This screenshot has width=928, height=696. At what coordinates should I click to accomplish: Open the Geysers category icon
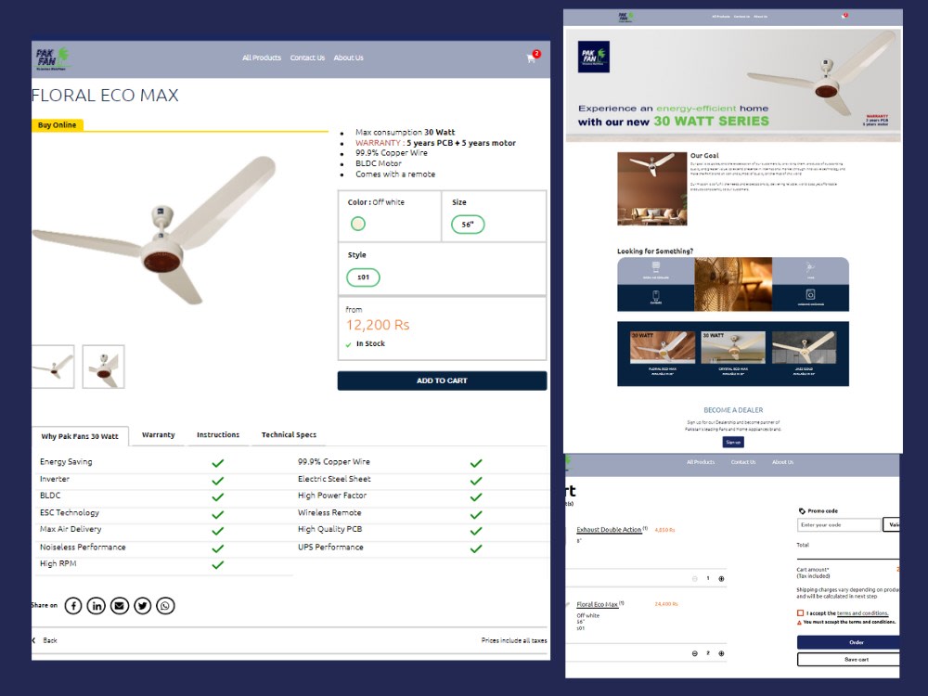(x=656, y=295)
